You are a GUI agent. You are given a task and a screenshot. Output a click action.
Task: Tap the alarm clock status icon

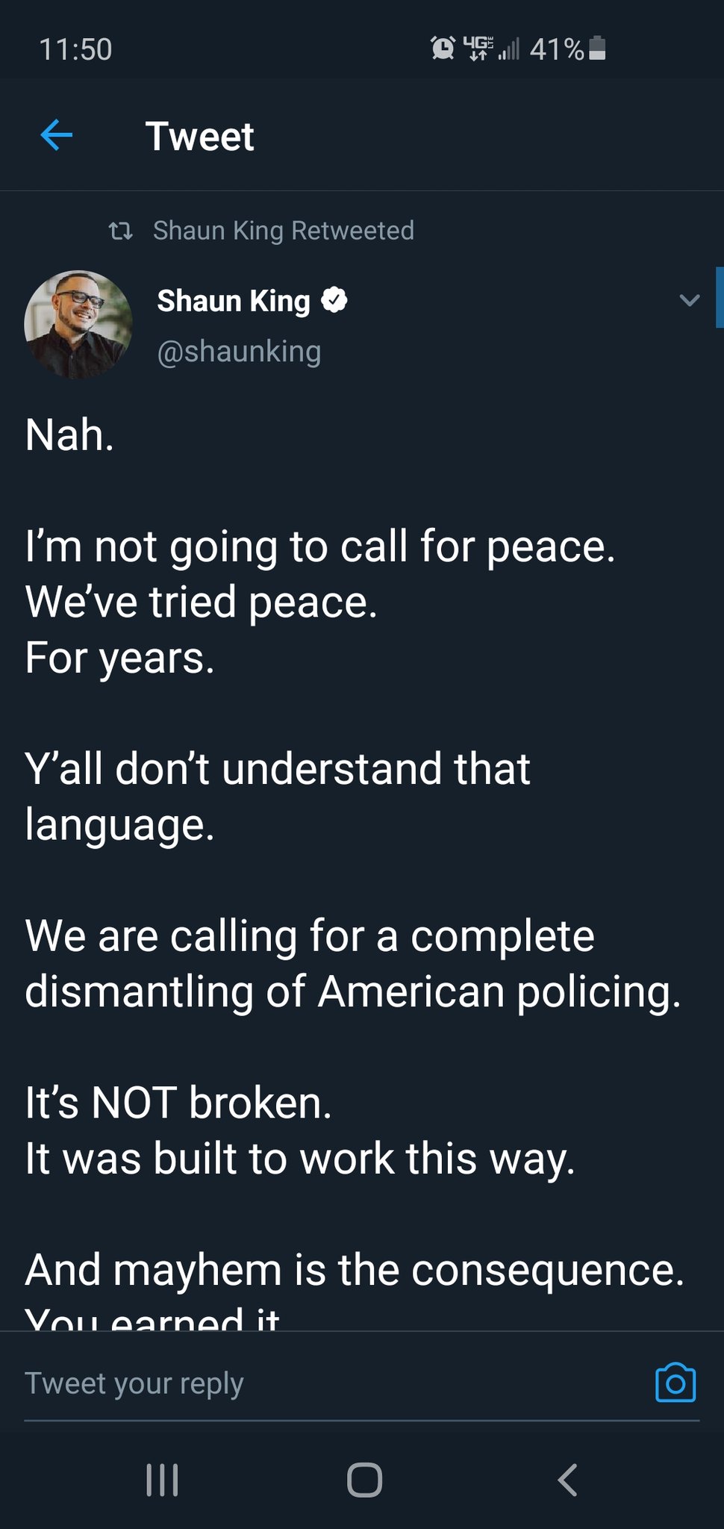[443, 49]
